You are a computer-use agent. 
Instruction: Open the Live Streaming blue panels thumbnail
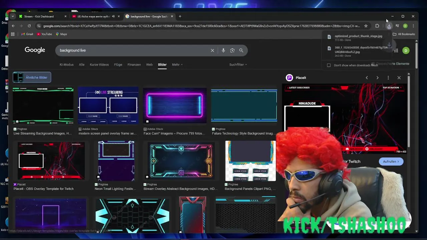[108, 106]
